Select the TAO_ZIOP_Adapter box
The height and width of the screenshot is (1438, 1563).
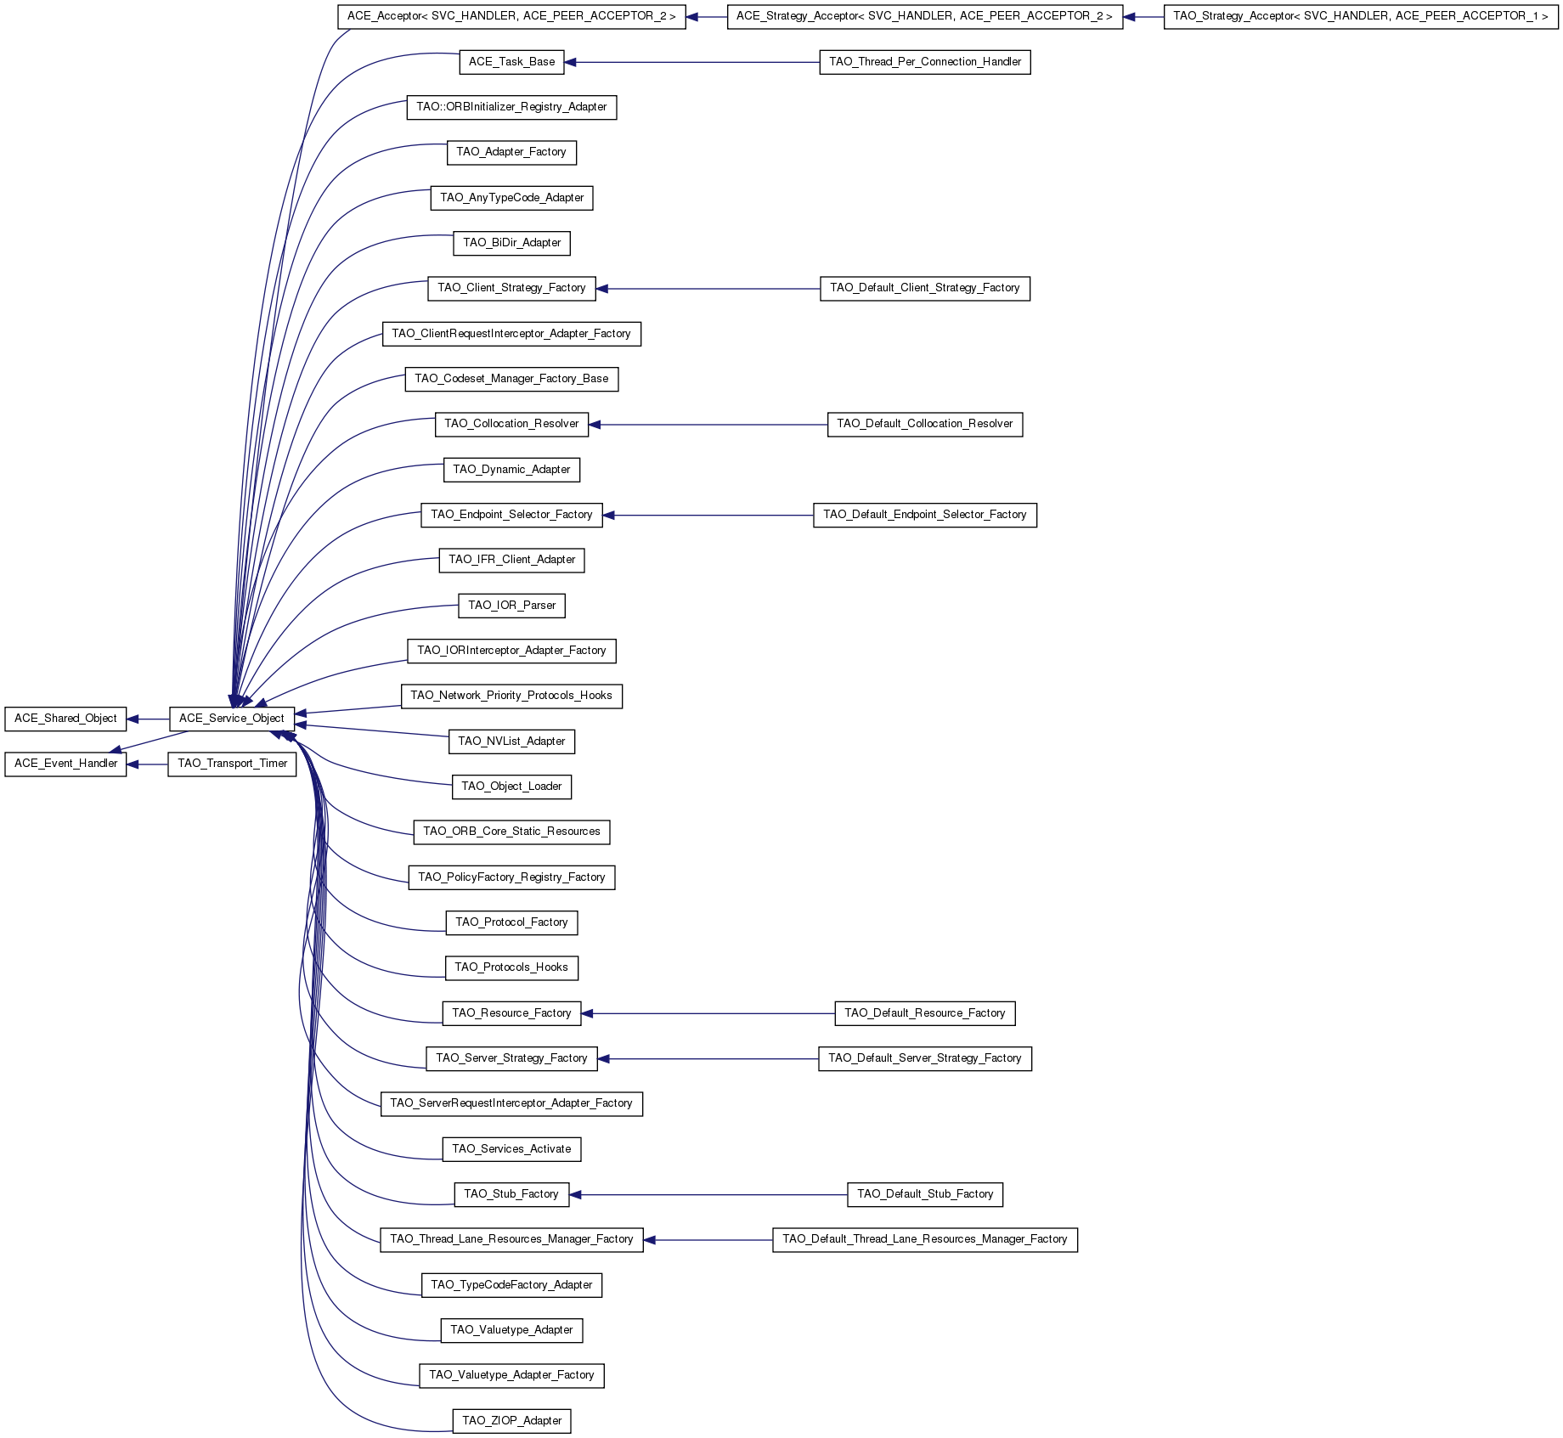pyautogui.click(x=511, y=1421)
